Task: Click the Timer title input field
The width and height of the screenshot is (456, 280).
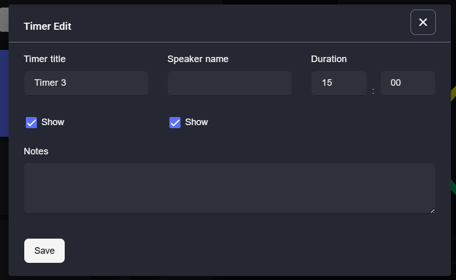Action: coord(86,83)
